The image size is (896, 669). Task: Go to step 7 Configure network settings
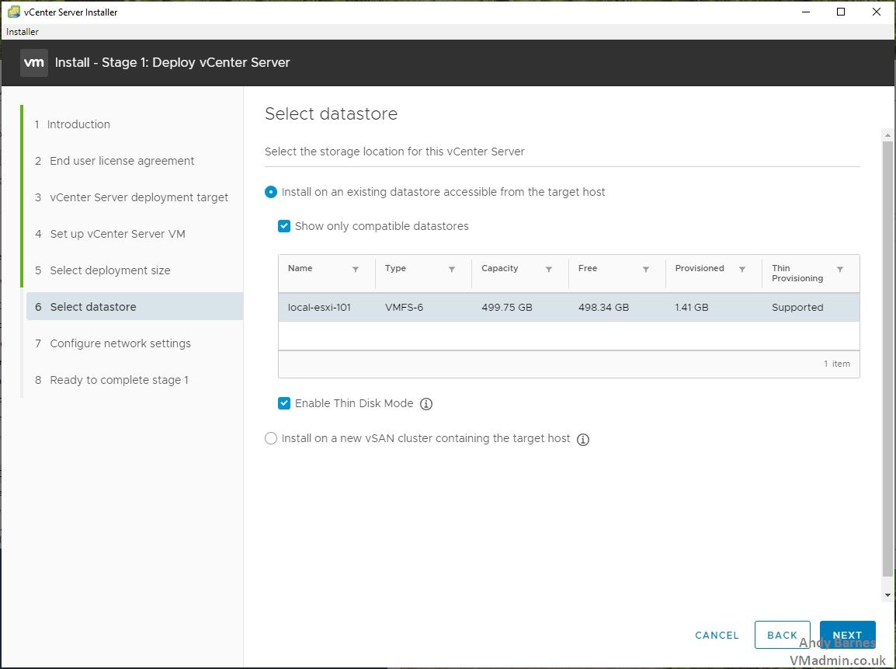pyautogui.click(x=113, y=343)
